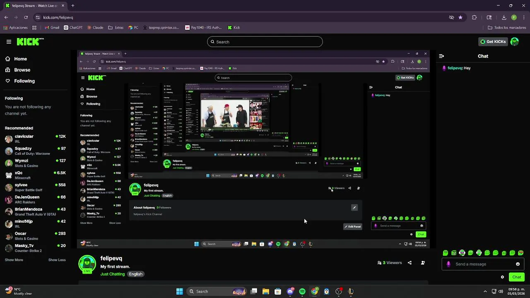The height and width of the screenshot is (298, 530).
Task: Open Masky_Tv recommended channel
Action: click(35, 248)
